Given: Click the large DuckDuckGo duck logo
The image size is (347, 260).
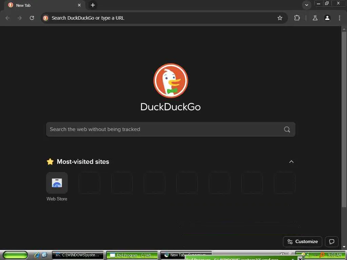Looking at the screenshot, I should point(171,81).
